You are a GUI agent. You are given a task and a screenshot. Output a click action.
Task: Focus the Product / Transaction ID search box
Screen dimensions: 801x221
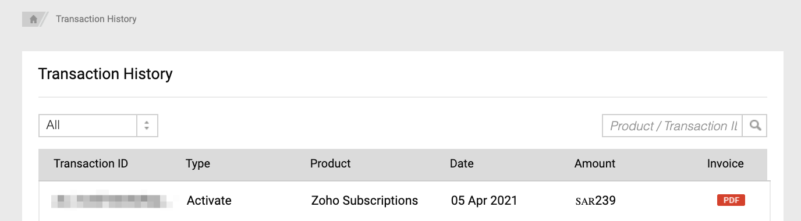[x=673, y=126]
